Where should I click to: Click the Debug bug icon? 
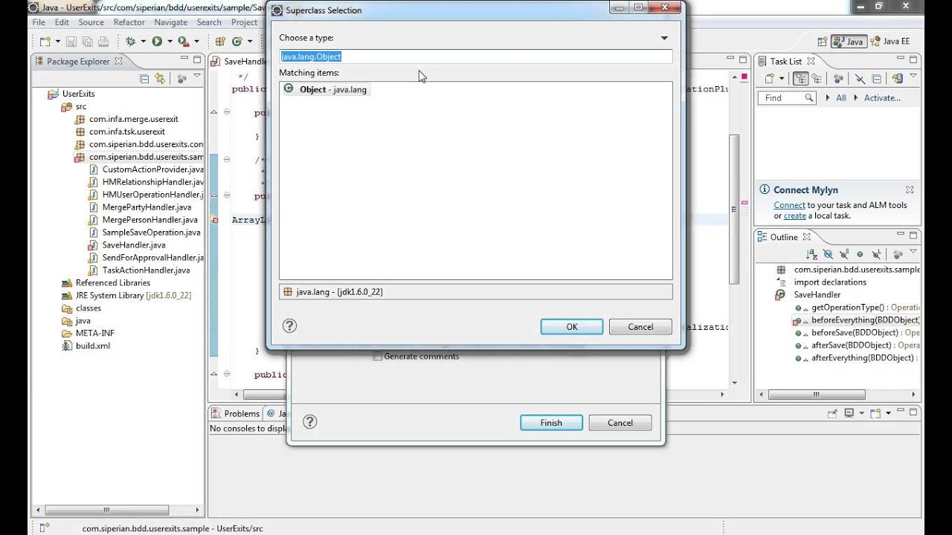(x=131, y=42)
